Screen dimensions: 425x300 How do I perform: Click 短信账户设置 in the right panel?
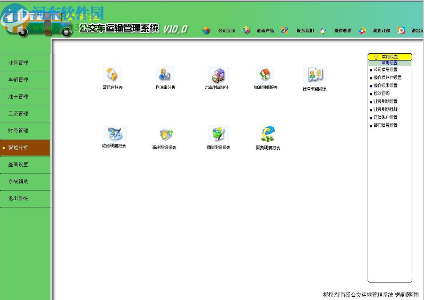[386, 117]
